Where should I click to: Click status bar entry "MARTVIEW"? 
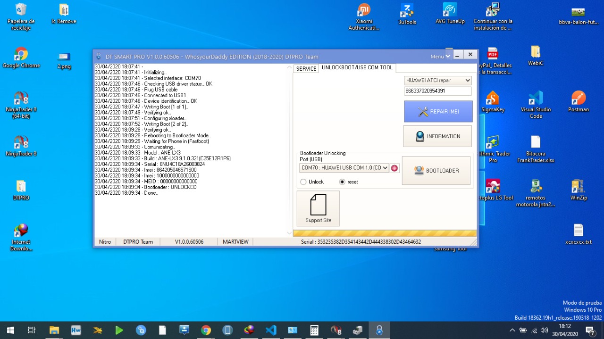235,242
